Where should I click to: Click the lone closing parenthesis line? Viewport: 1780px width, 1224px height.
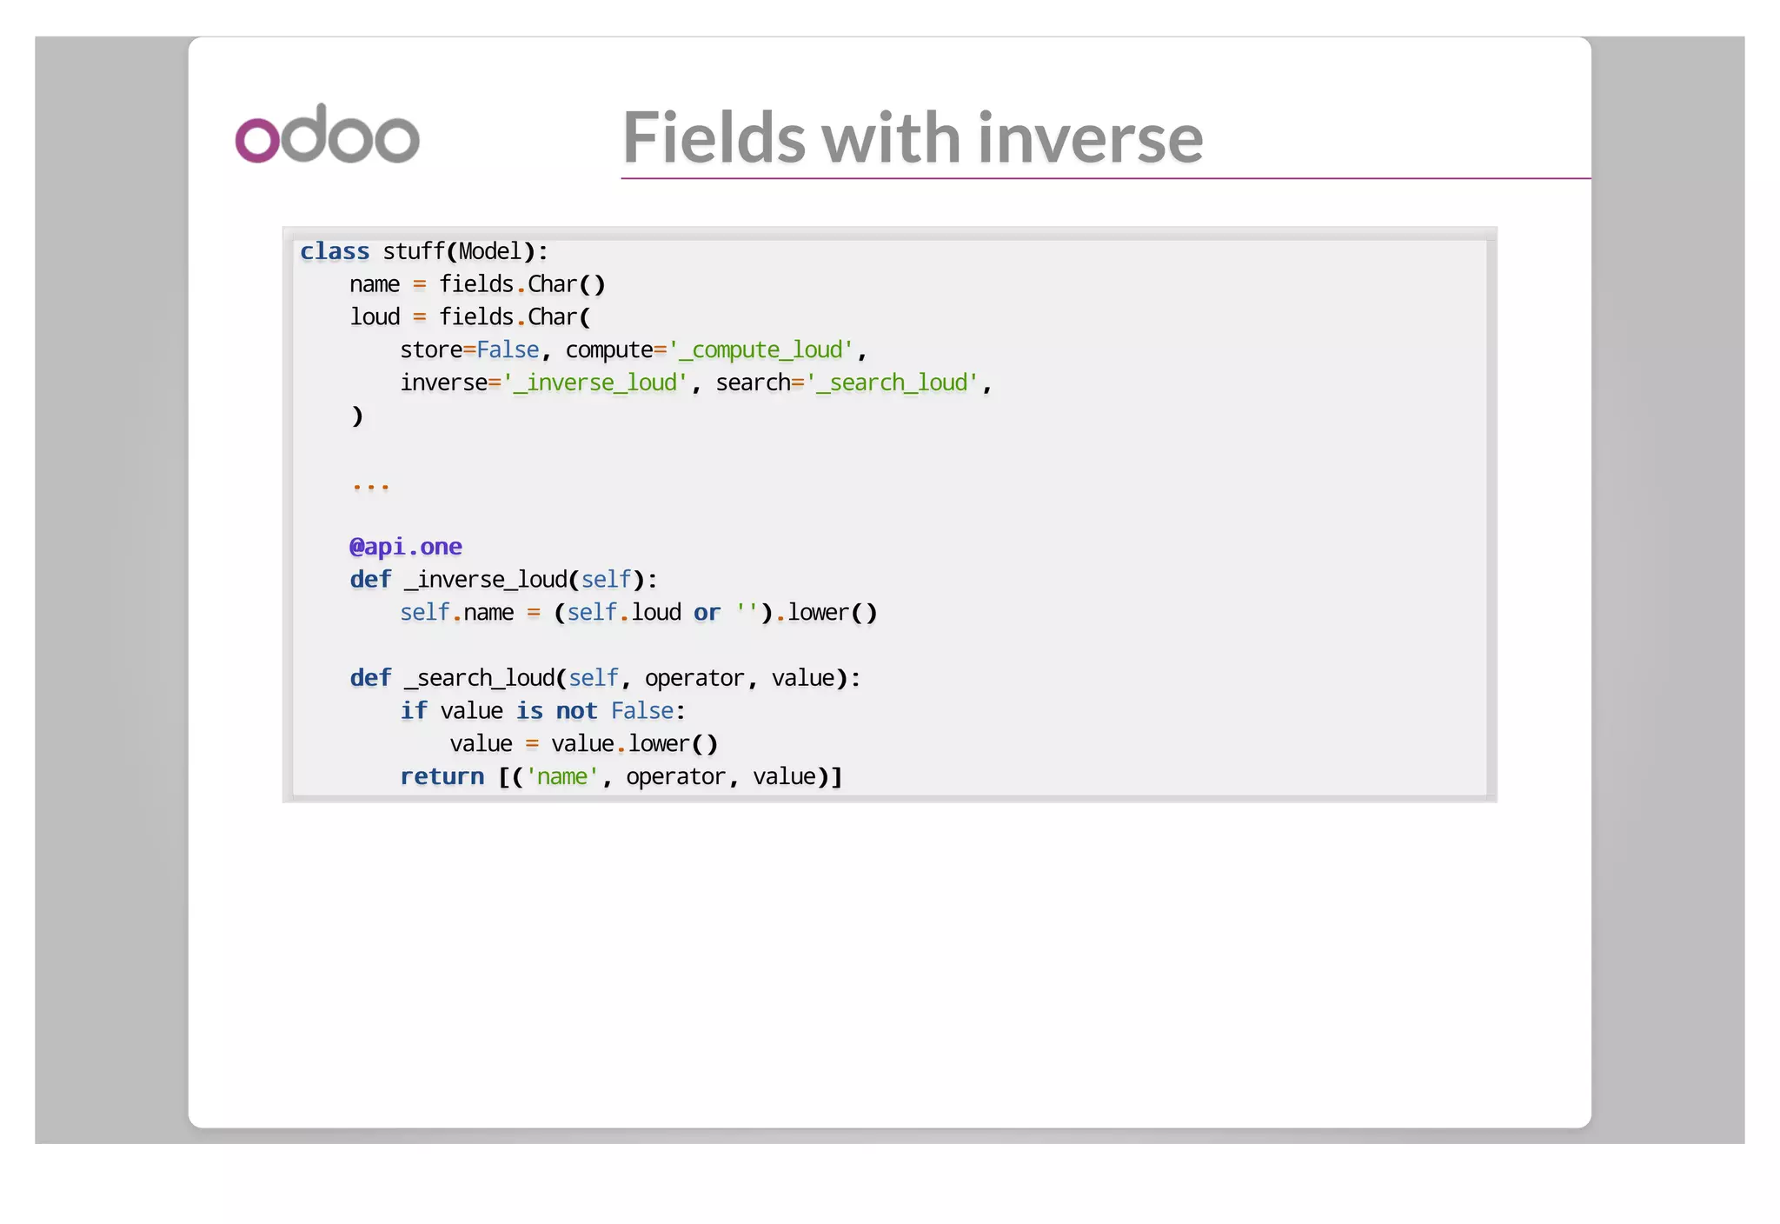pyautogui.click(x=357, y=416)
